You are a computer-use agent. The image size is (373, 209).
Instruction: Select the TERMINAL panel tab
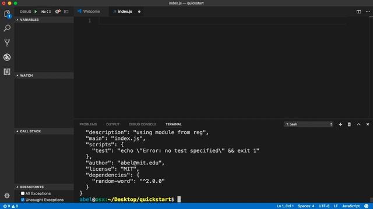174,124
